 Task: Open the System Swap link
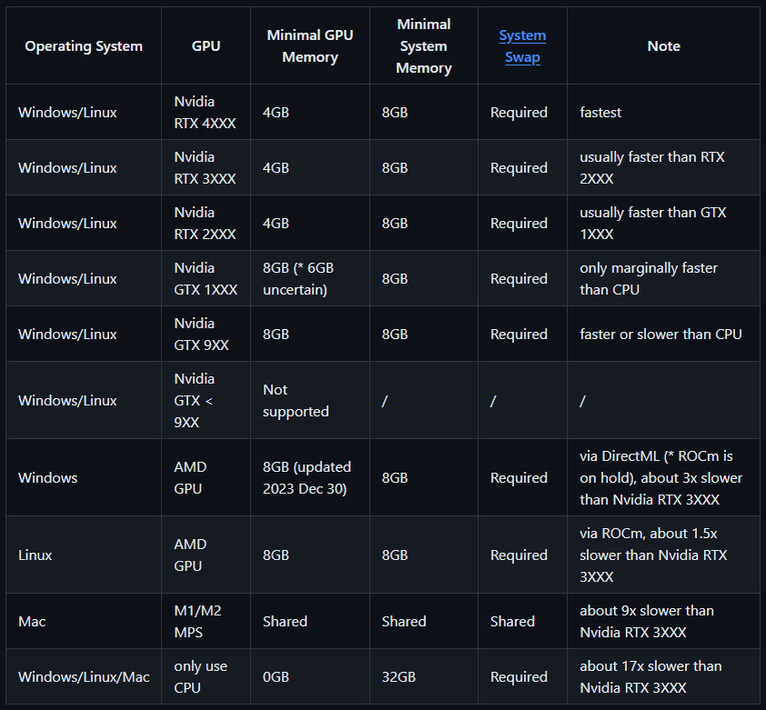522,46
